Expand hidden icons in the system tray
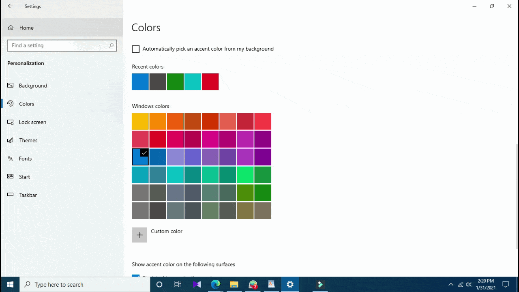The width and height of the screenshot is (519, 292). (x=450, y=284)
